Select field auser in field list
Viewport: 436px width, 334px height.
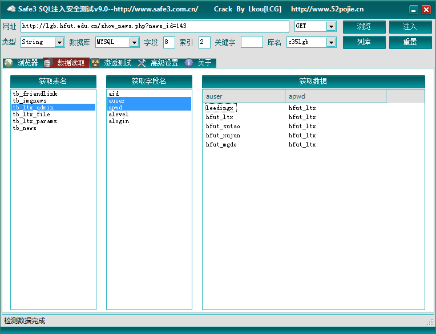pyautogui.click(x=149, y=100)
